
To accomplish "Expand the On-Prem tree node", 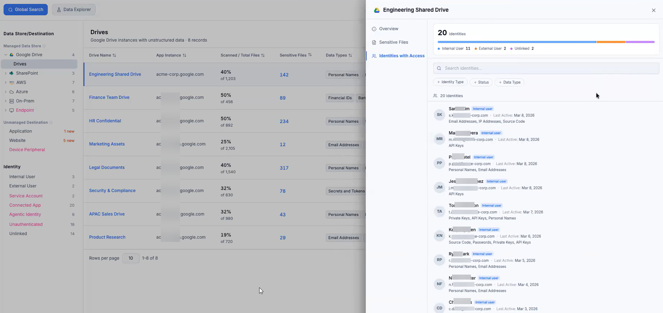I will point(6,101).
